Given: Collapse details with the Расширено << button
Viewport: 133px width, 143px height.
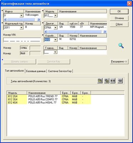Looking at the screenshot, I should (119, 61).
